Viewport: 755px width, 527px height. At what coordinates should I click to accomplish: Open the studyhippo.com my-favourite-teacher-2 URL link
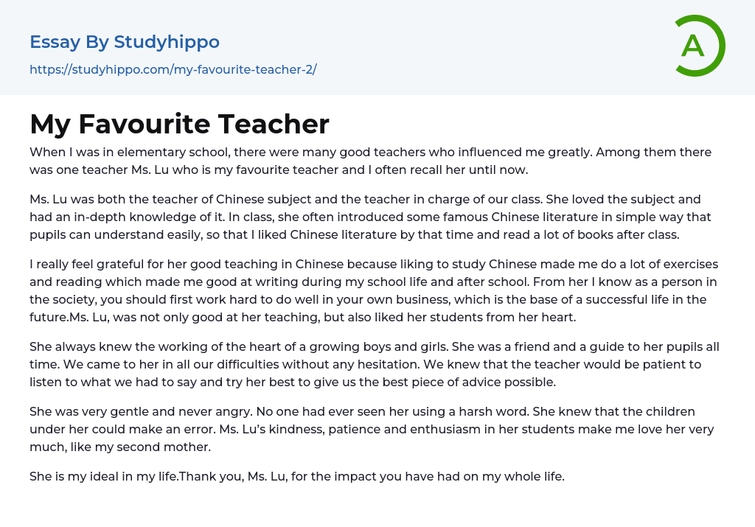pyautogui.click(x=173, y=70)
